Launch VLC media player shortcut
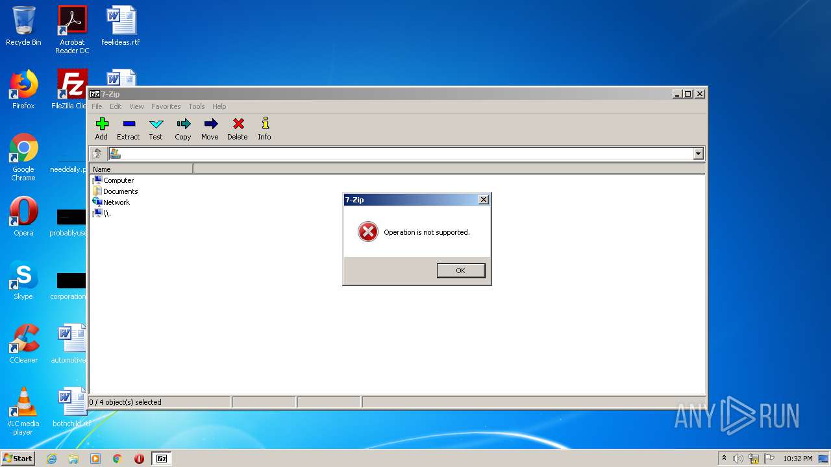 23,411
